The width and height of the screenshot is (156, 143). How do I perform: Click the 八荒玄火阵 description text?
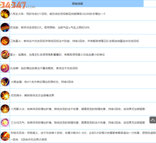(58, 14)
